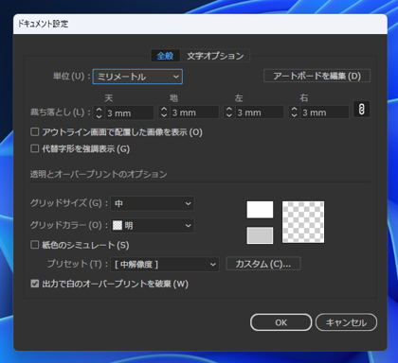Viewport: 398px width, 363px height.
Task: Click the 天 bleed value field
Action: pos(130,112)
